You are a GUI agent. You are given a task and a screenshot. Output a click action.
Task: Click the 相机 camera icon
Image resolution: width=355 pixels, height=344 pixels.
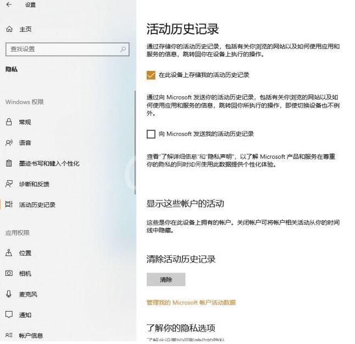[x=9, y=273]
